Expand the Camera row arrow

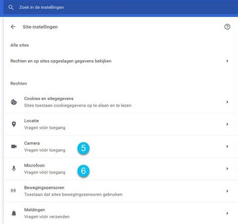tap(227, 146)
